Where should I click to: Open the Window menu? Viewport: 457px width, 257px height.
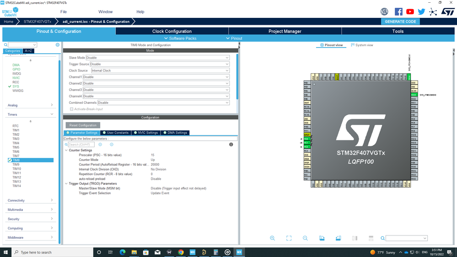click(x=106, y=11)
